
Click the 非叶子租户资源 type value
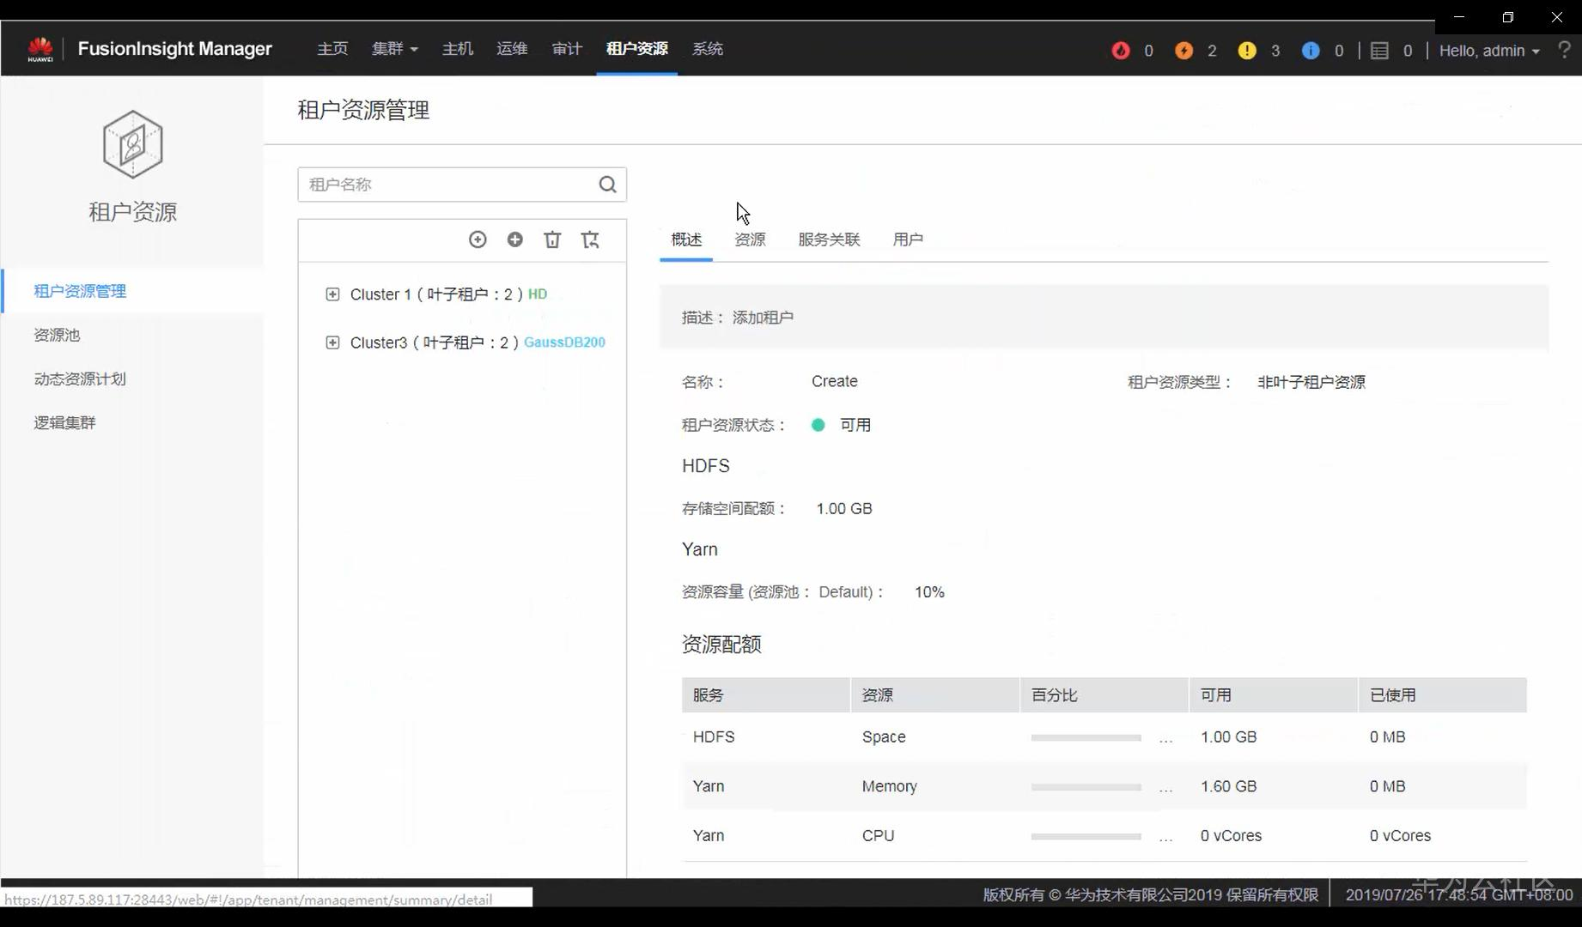click(1311, 382)
